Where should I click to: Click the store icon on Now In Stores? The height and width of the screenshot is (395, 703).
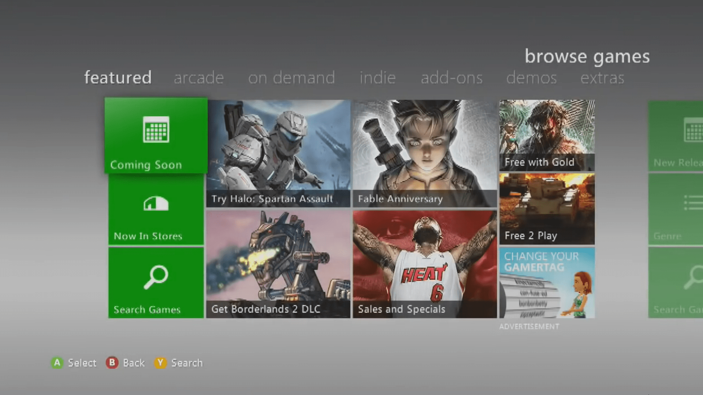coord(156,204)
